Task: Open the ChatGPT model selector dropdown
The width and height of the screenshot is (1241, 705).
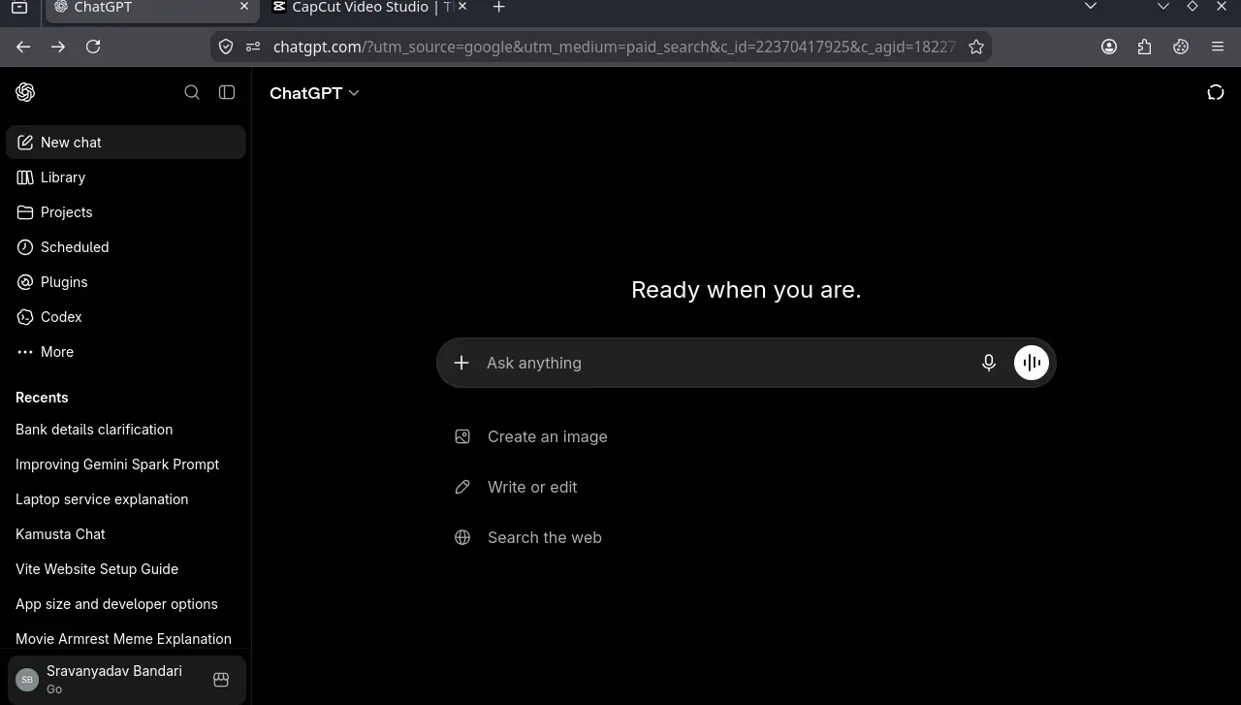Action: [314, 93]
